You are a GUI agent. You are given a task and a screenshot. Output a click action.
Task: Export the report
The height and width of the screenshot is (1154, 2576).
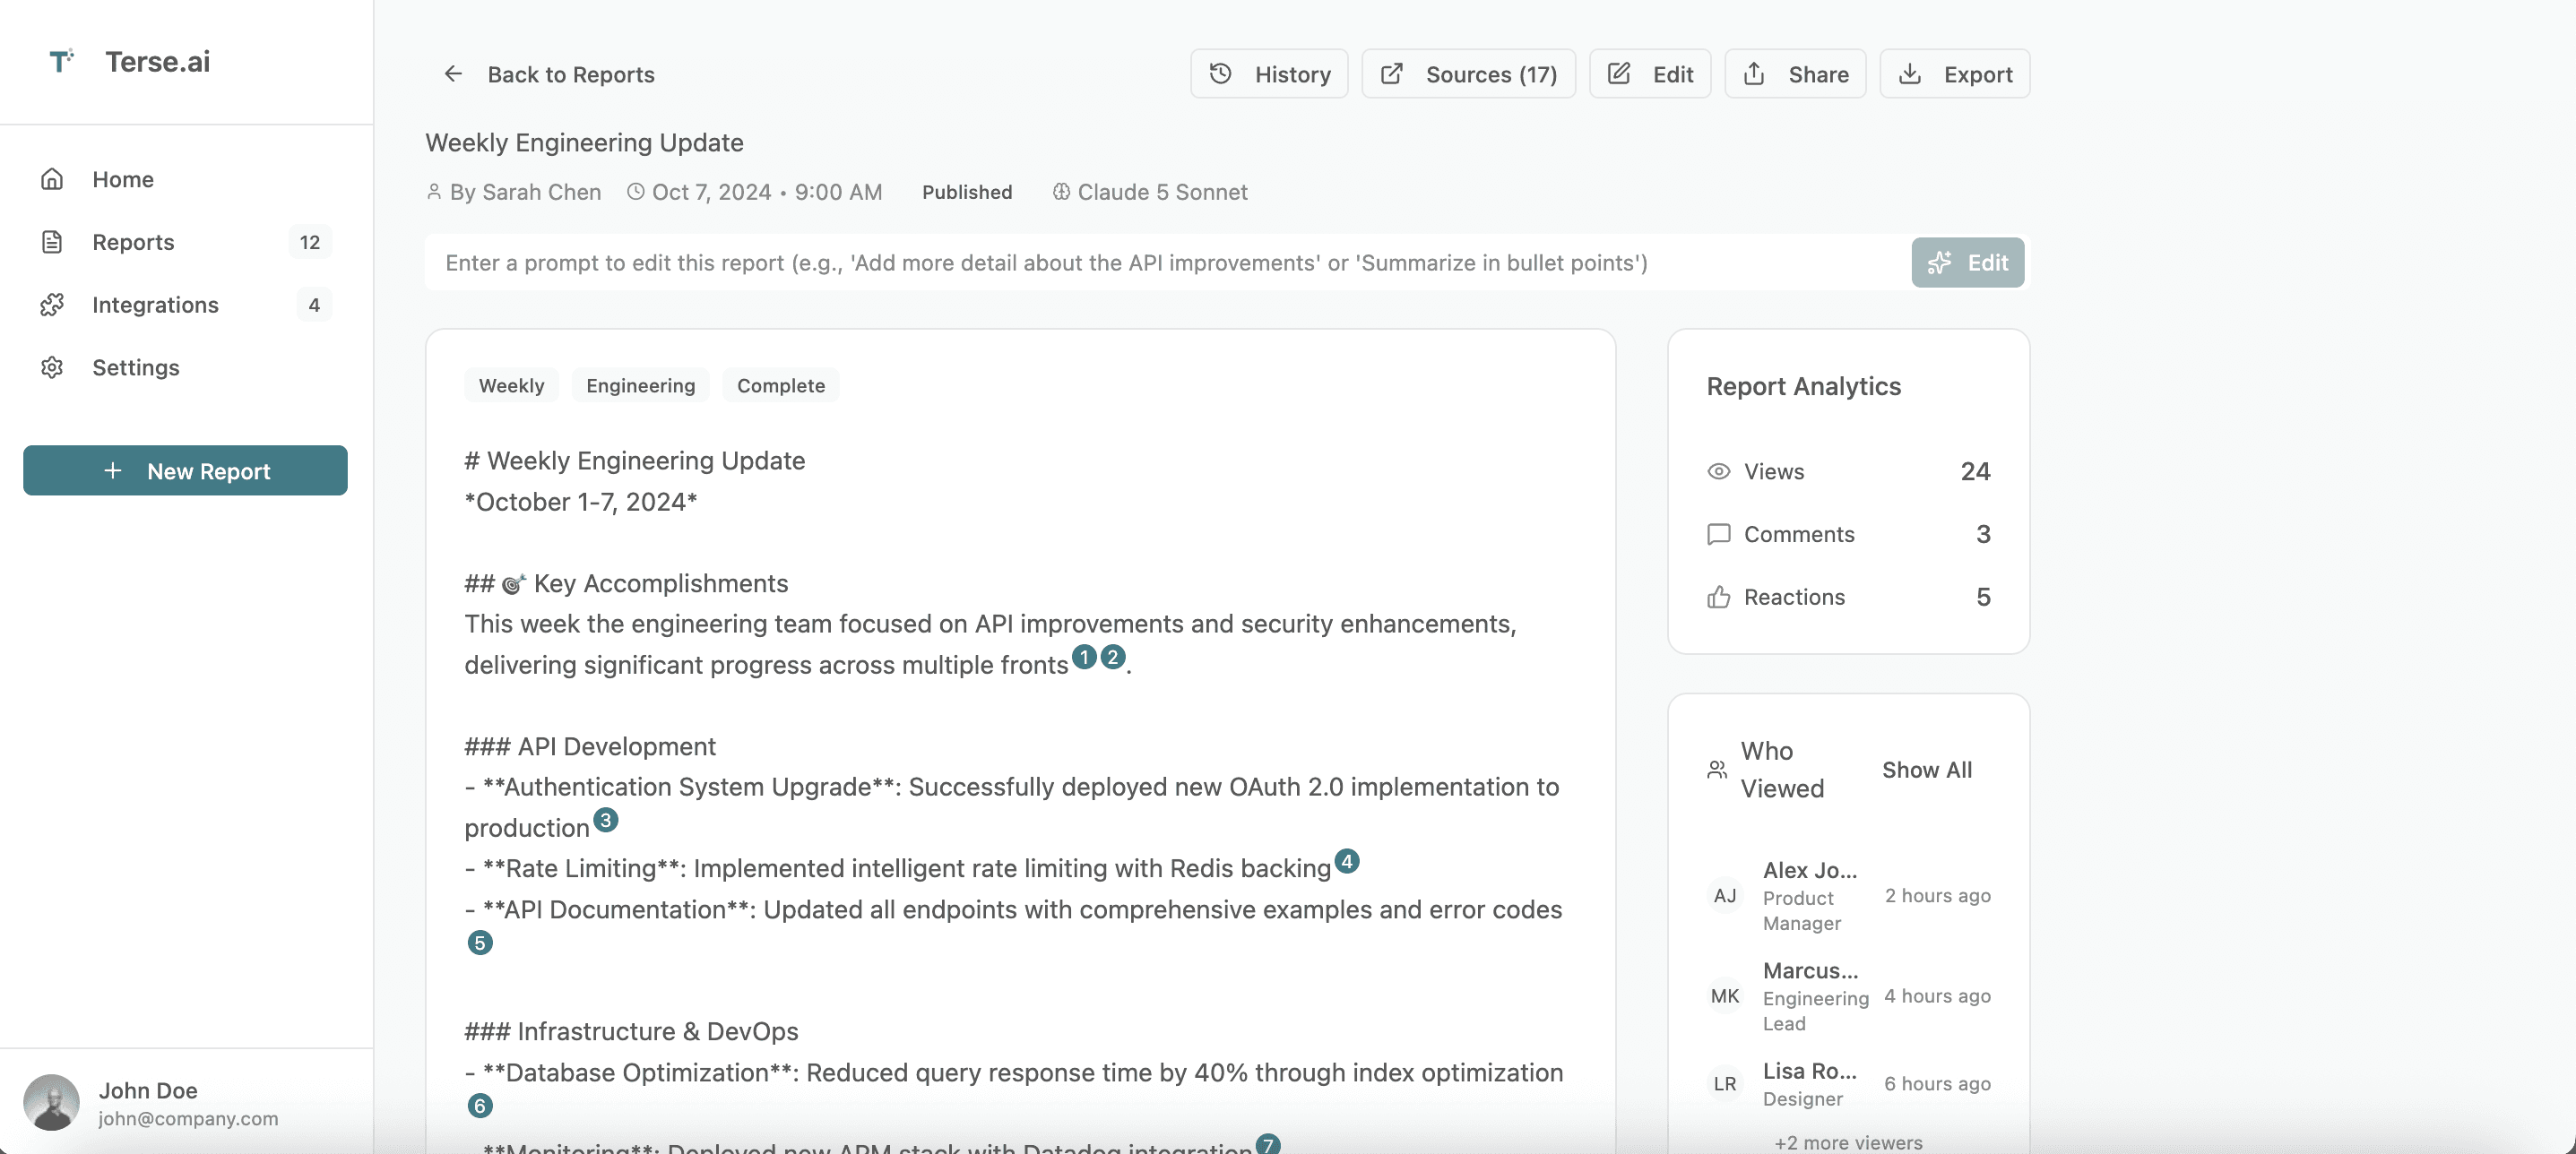tap(1955, 74)
